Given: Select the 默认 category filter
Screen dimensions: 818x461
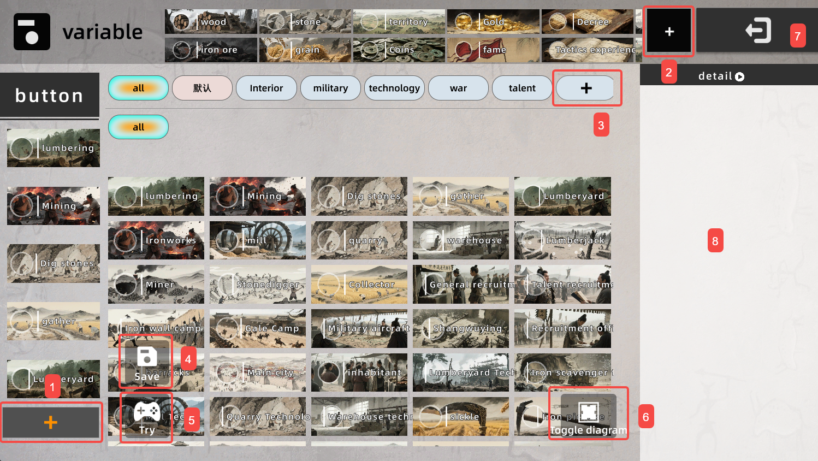Looking at the screenshot, I should [202, 88].
